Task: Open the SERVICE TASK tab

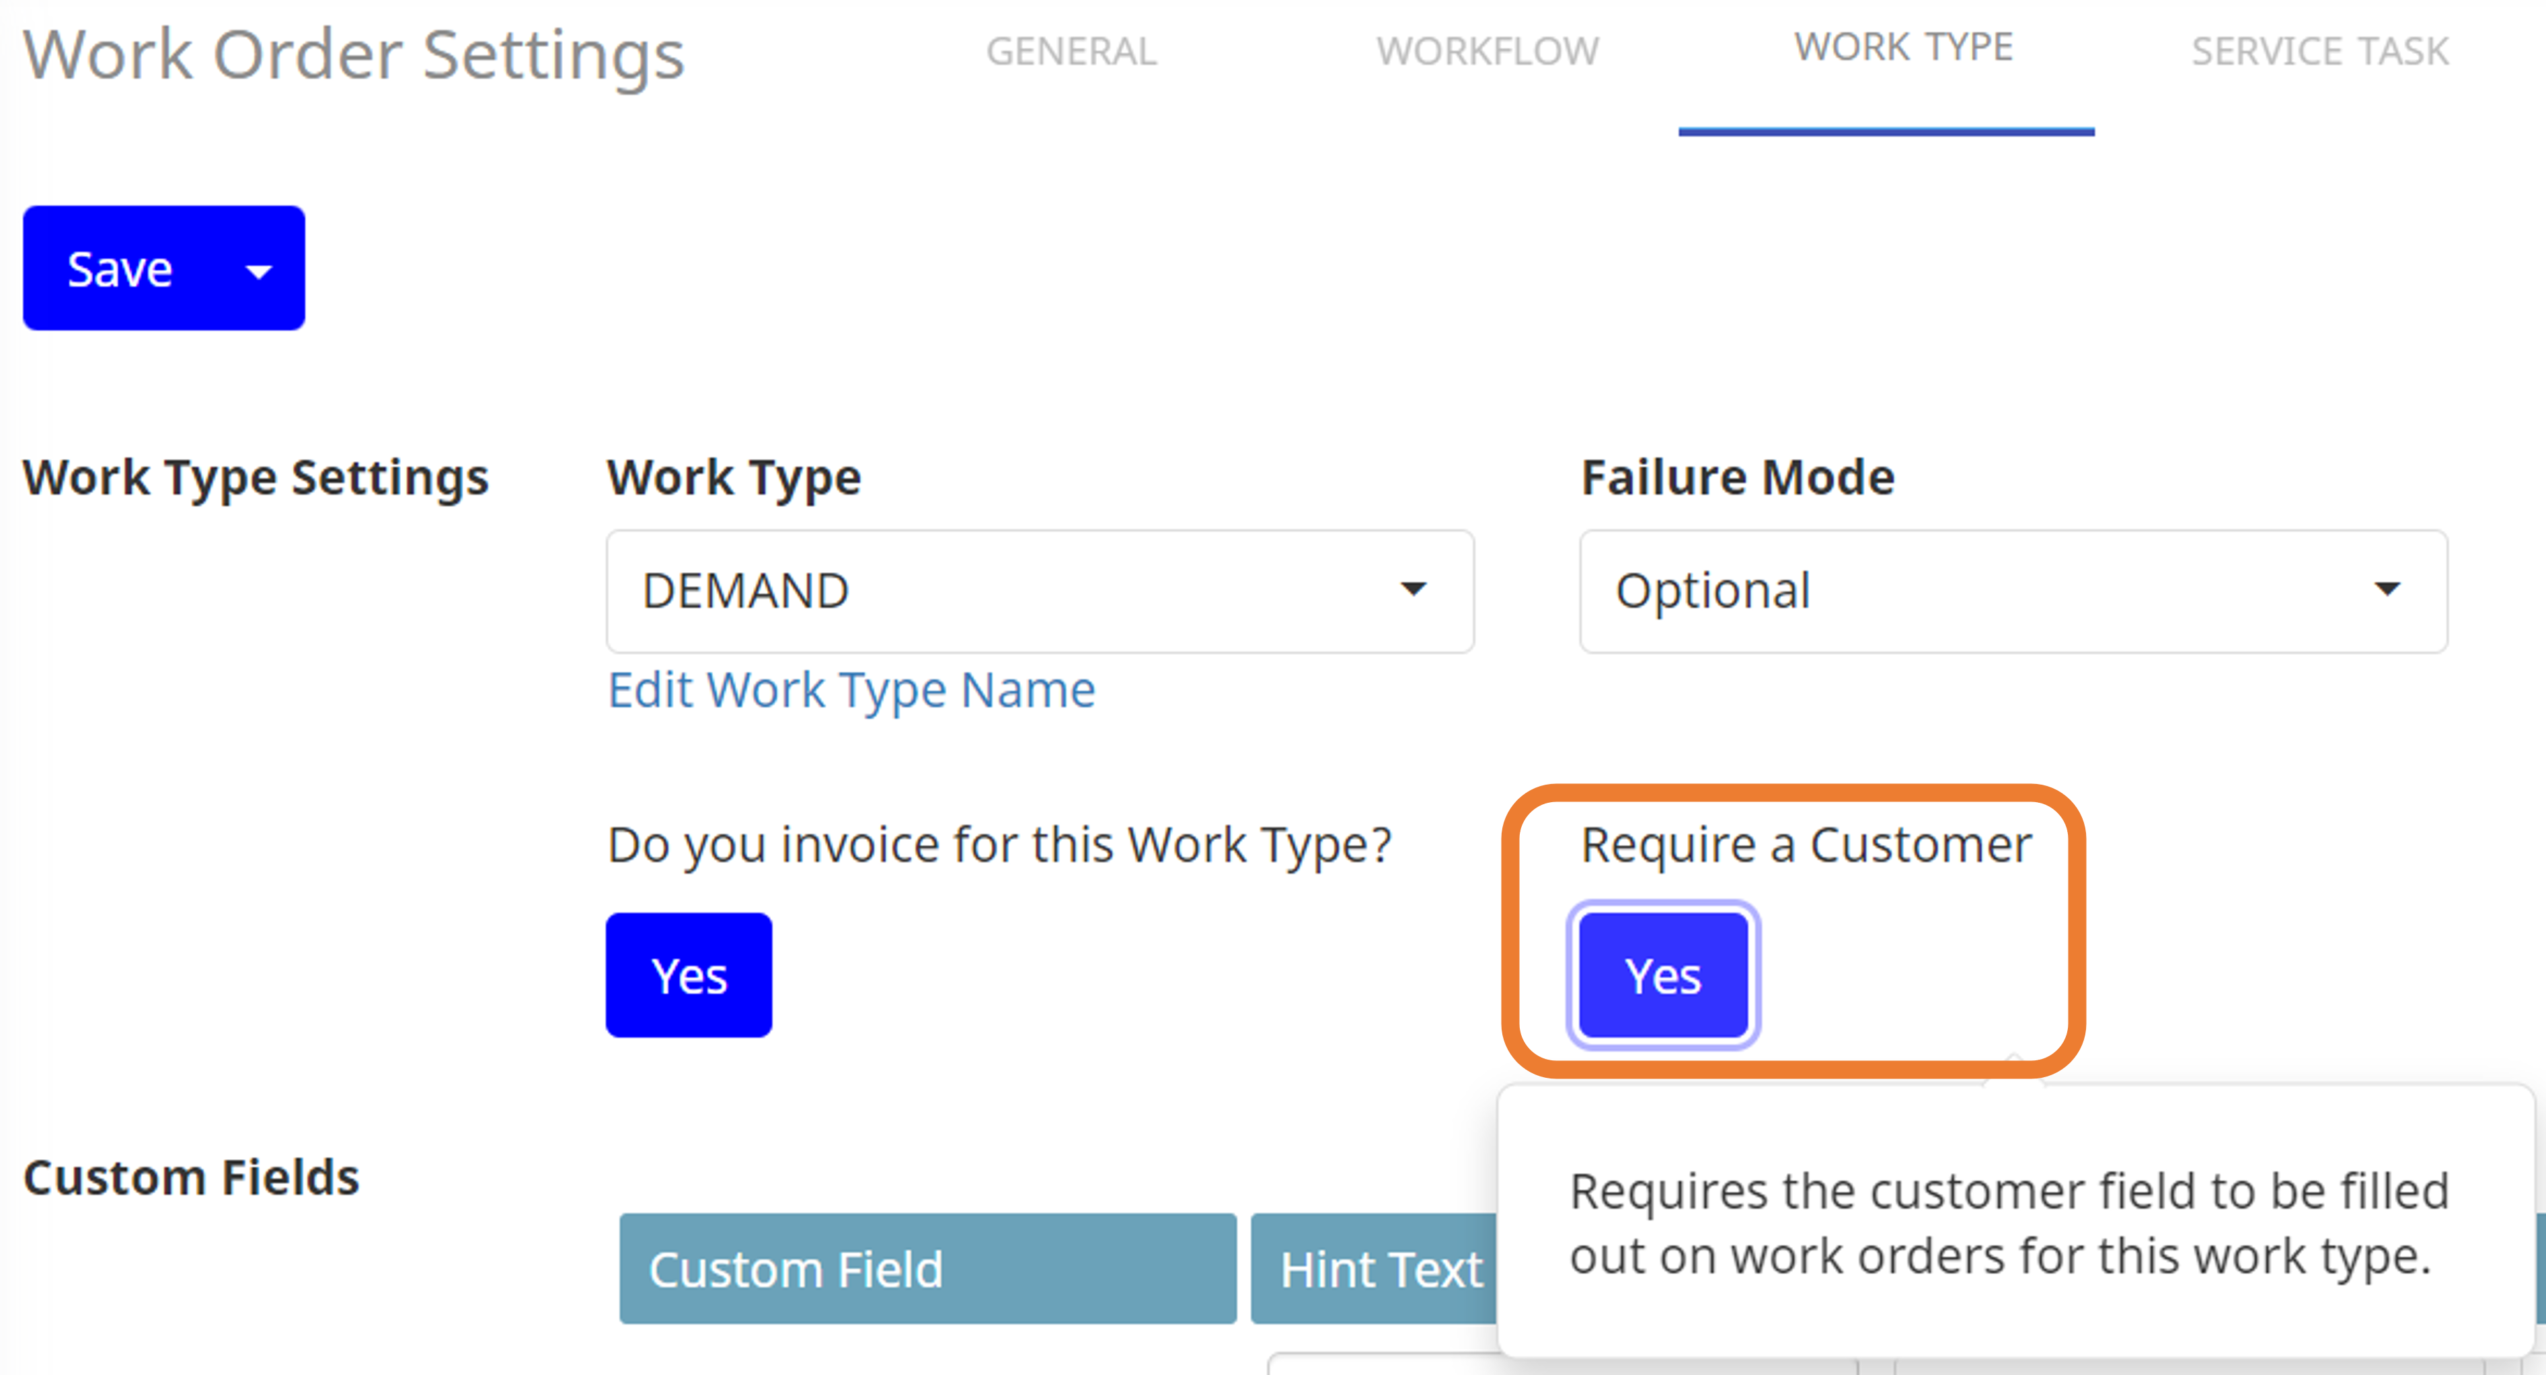Action: point(2319,51)
